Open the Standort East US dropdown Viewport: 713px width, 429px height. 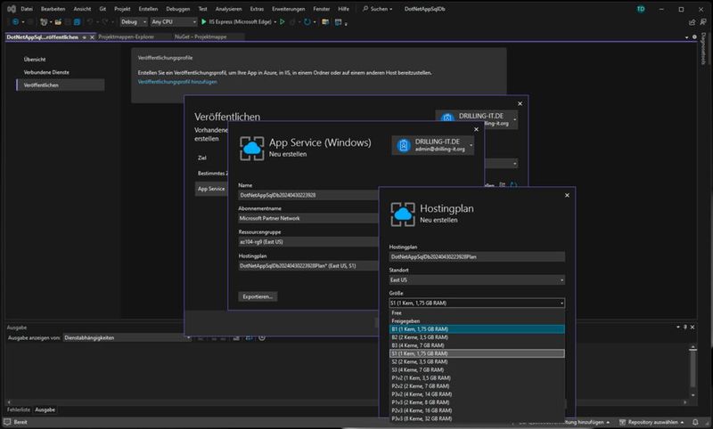(477, 280)
